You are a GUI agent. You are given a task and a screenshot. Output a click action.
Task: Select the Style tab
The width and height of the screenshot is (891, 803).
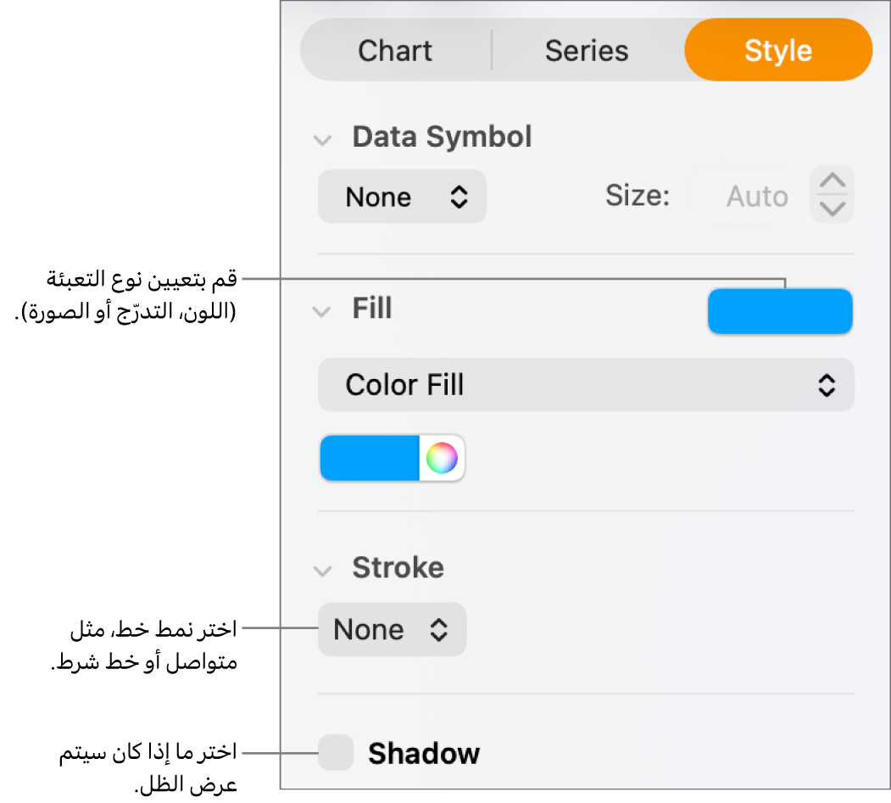pos(777,51)
